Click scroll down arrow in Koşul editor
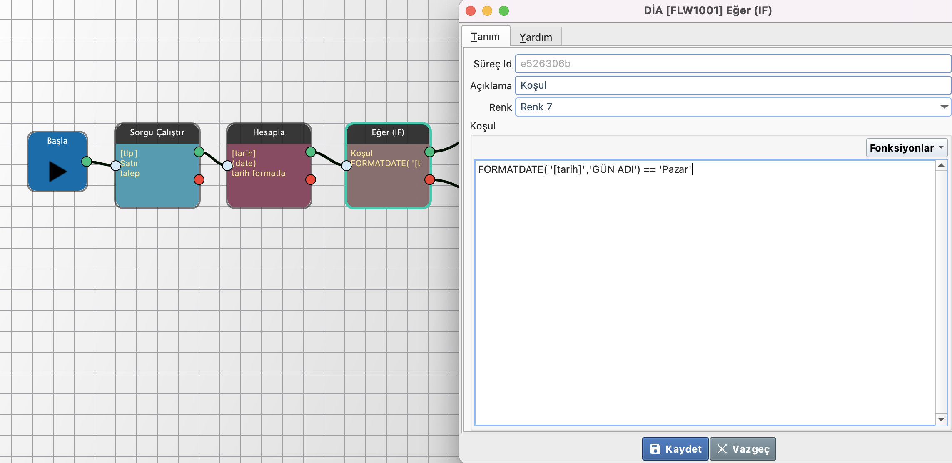 coord(941,419)
